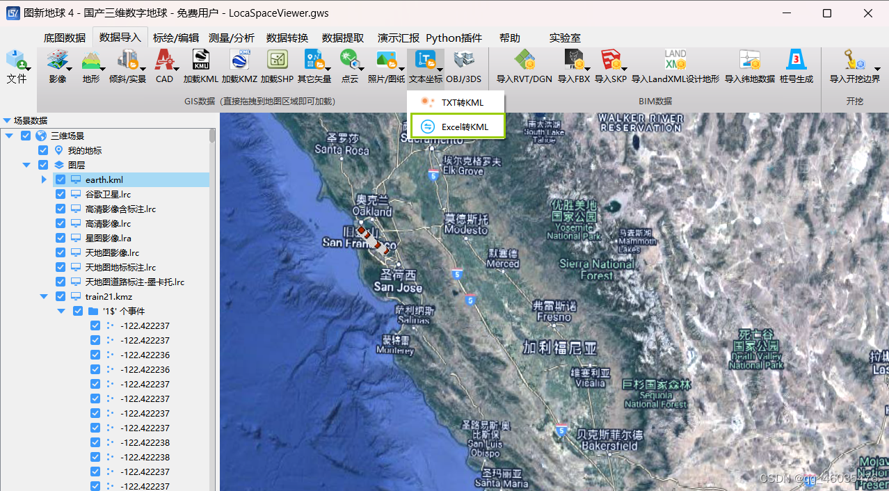Click the CAD import icon
The image size is (889, 491).
(164, 61)
